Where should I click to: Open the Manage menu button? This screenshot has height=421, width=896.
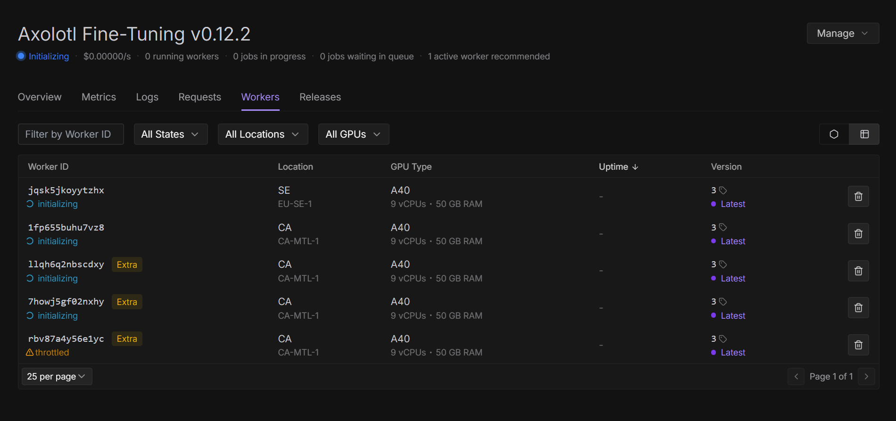[843, 33]
